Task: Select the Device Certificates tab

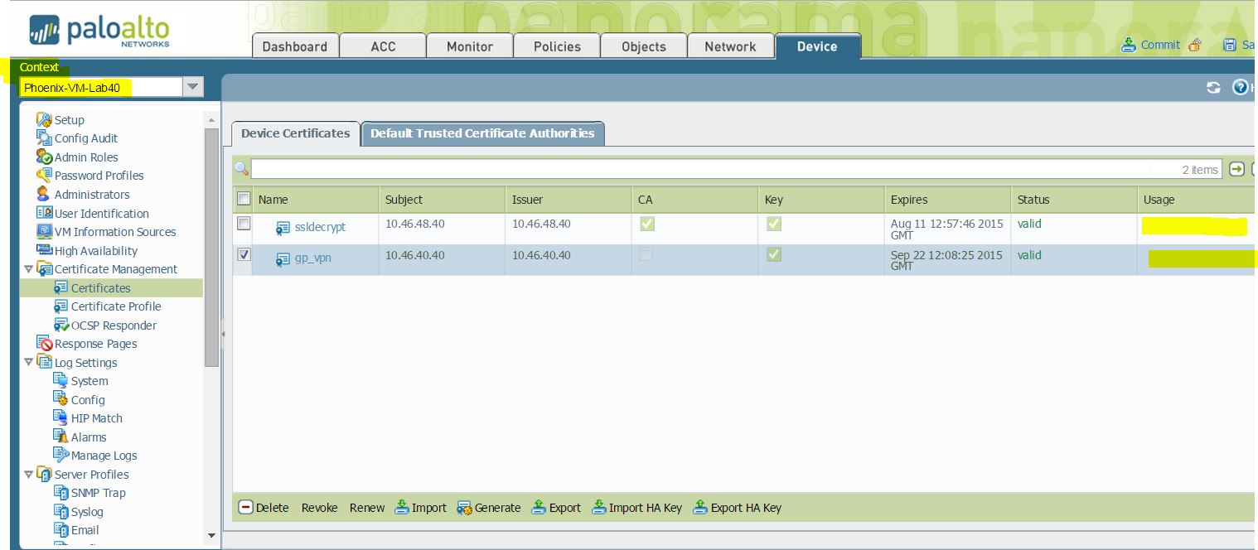Action: point(296,133)
